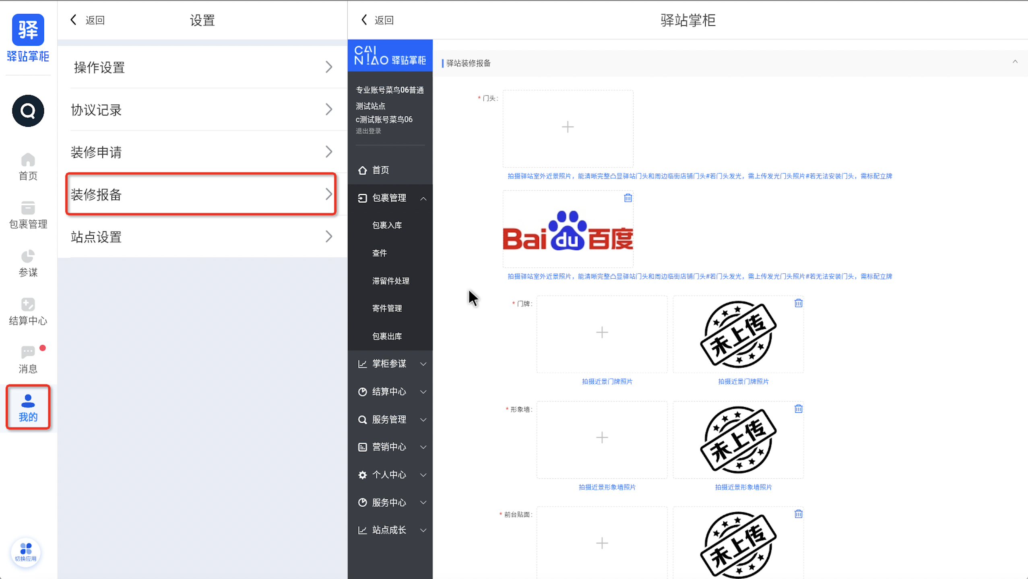Click the 包裹管理 icon in dark menu

coord(362,198)
